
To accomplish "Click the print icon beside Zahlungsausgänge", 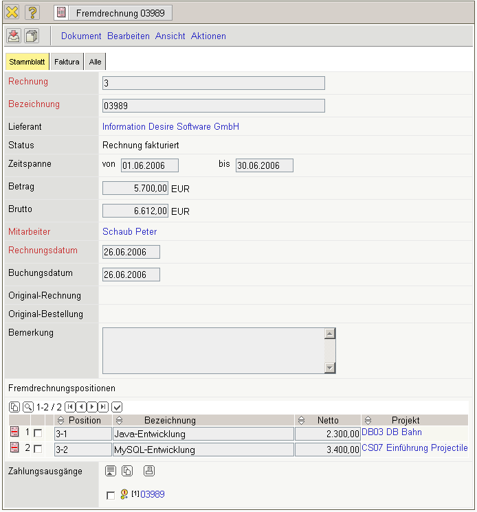I will (149, 471).
